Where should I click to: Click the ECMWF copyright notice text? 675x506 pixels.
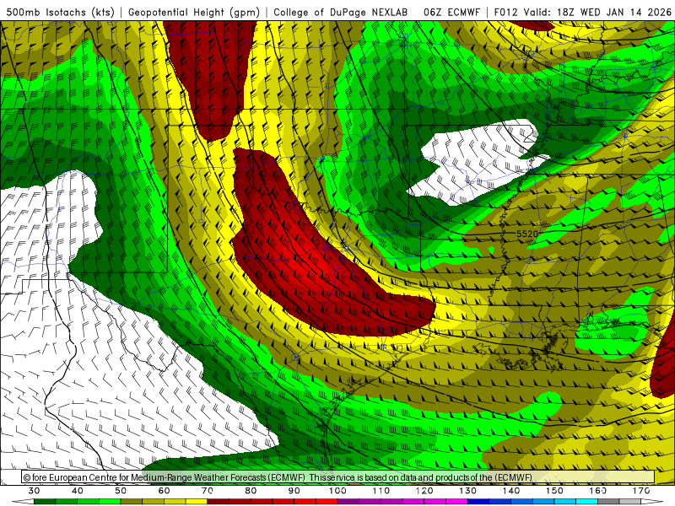tap(278, 477)
